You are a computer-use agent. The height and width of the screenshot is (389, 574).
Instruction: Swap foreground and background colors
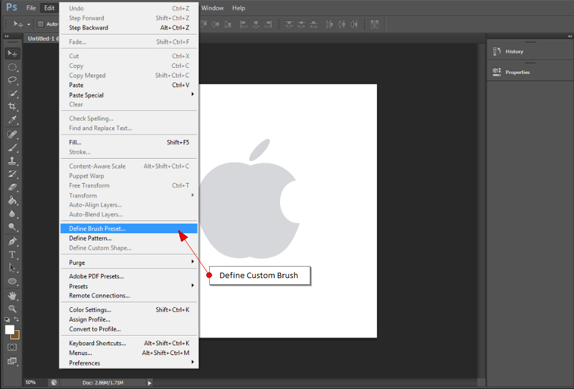click(x=16, y=319)
